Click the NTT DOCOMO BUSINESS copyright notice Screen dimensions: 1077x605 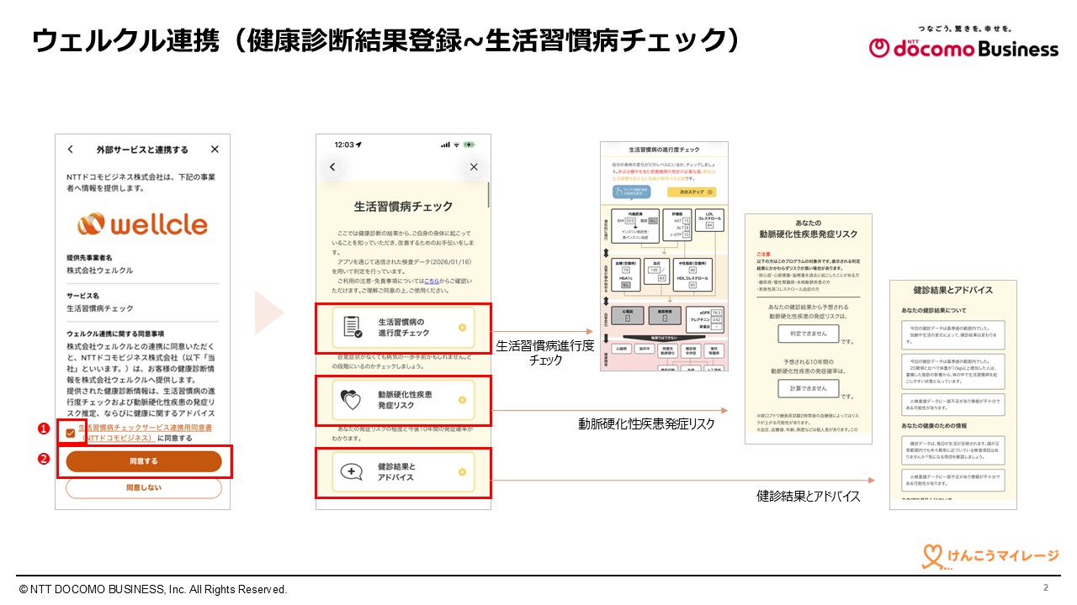(153, 590)
